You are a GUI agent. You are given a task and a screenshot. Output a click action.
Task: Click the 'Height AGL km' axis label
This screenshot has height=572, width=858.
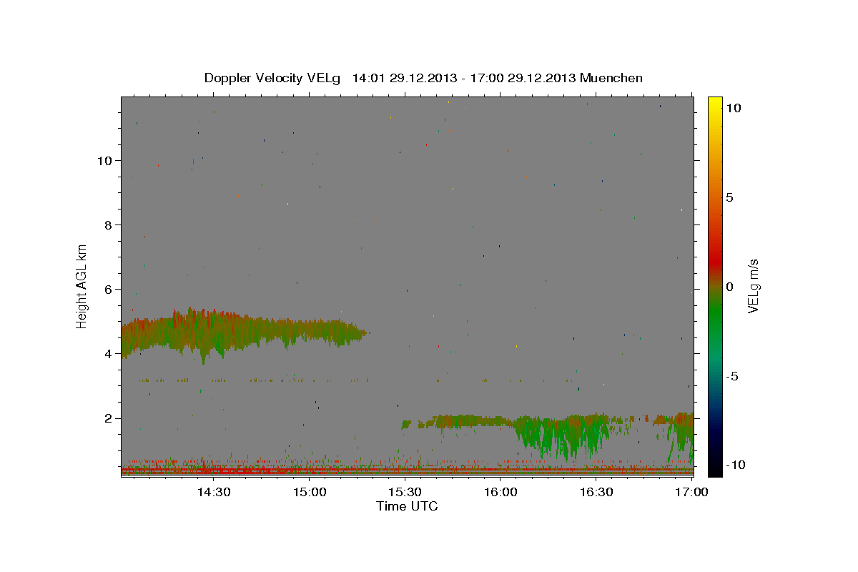82,285
